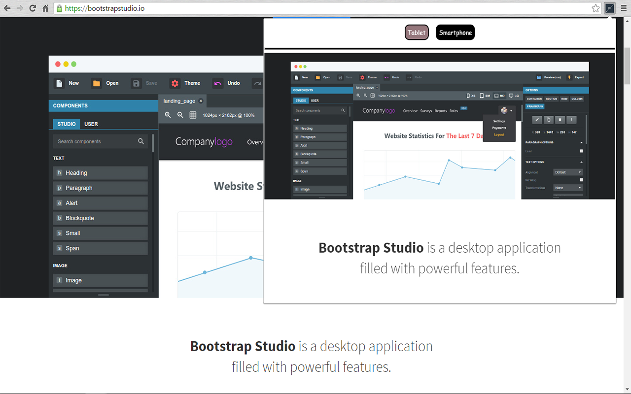This screenshot has height=394, width=631.
Task: Select the Section breadcrumb in the Options panel
Action: tap(551, 99)
